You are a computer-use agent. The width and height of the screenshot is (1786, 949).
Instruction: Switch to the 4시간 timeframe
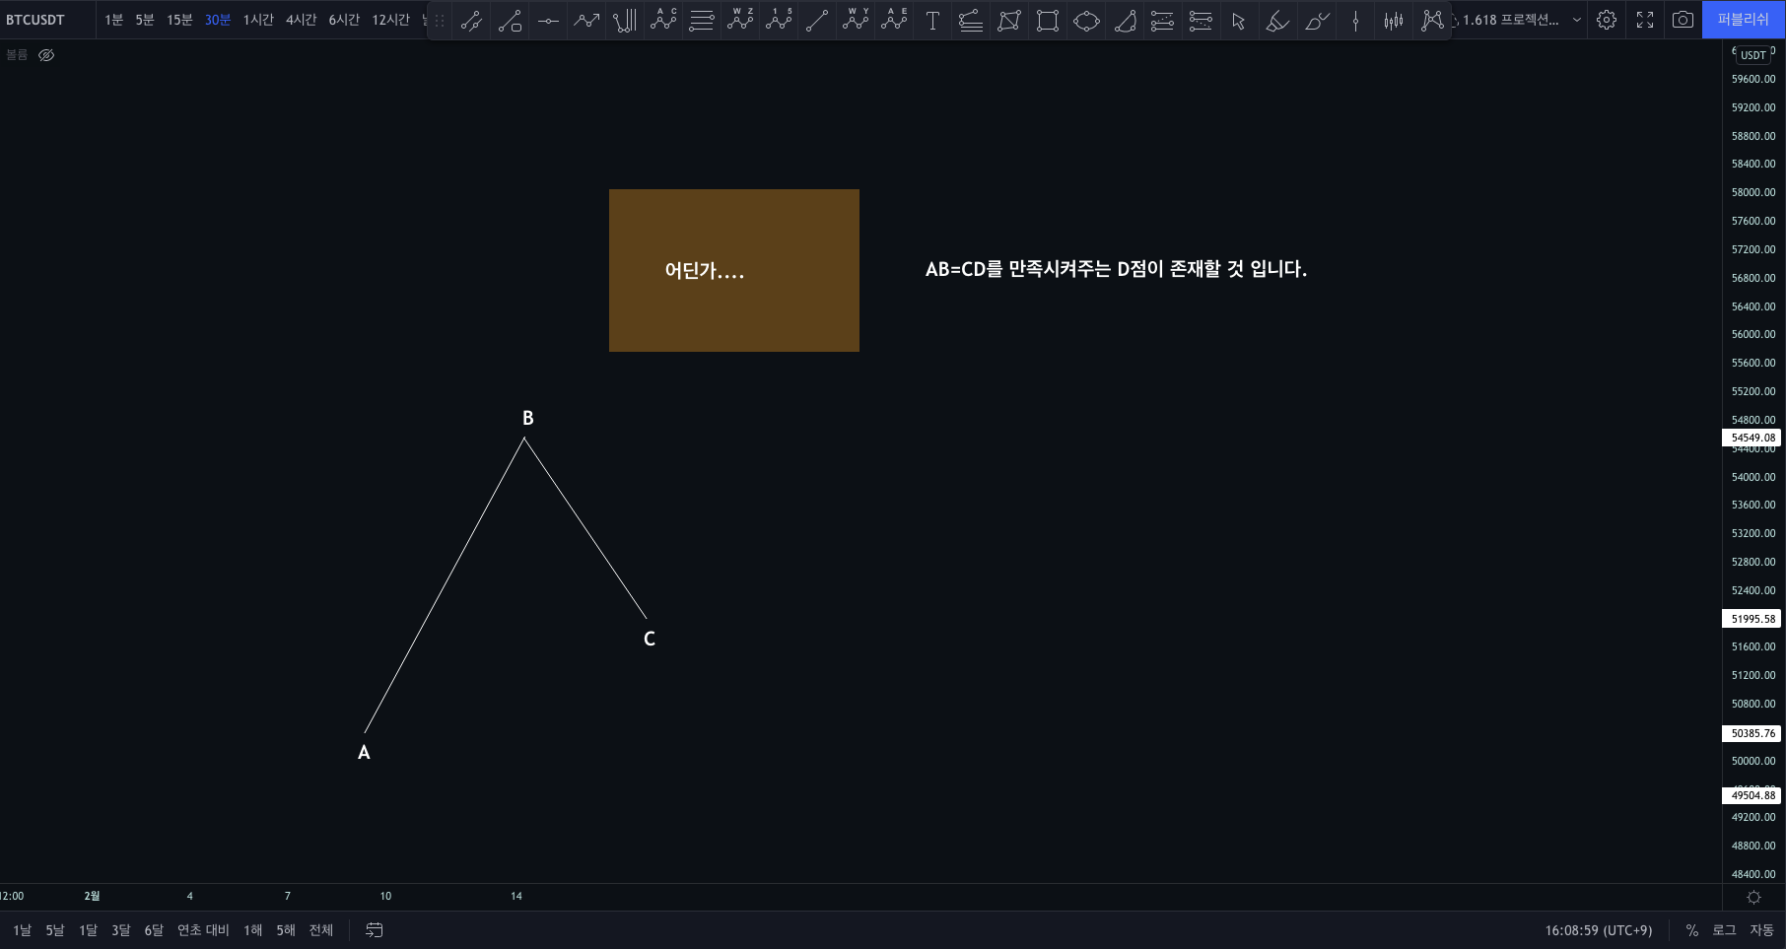(x=301, y=20)
